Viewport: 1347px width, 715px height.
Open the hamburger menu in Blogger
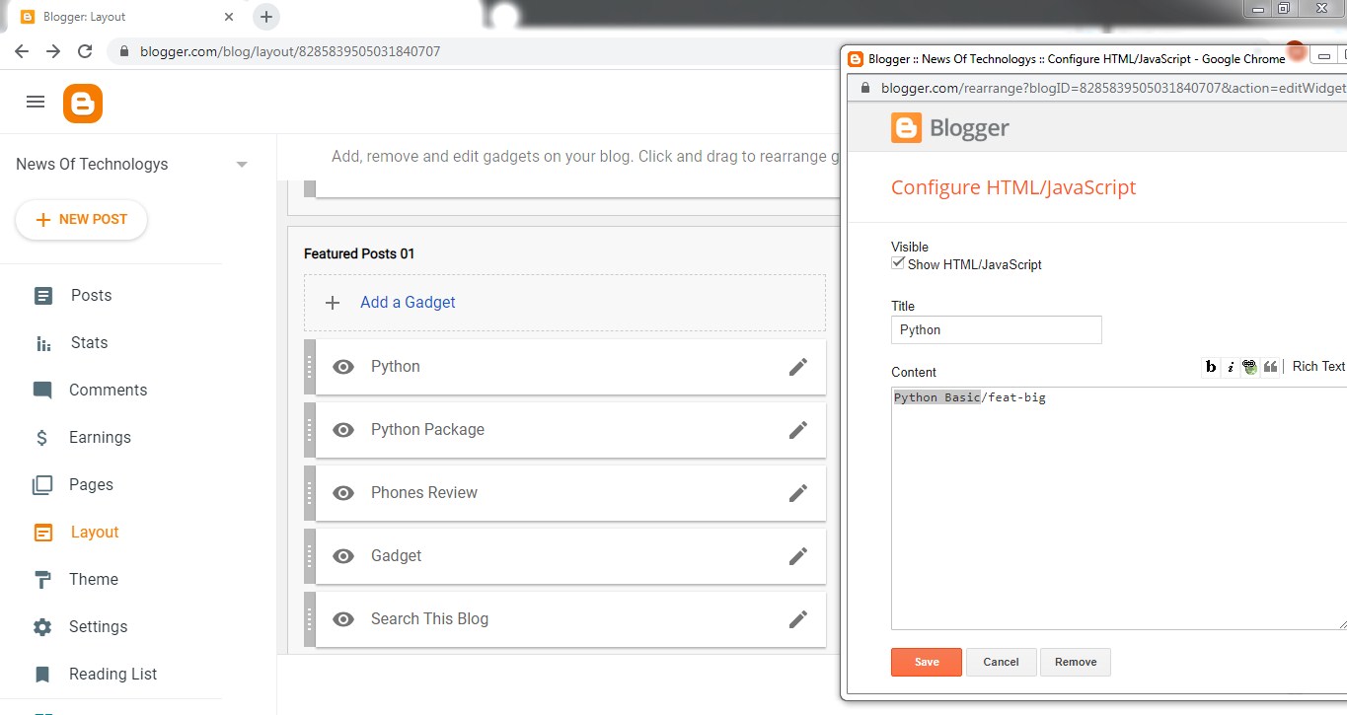click(36, 102)
